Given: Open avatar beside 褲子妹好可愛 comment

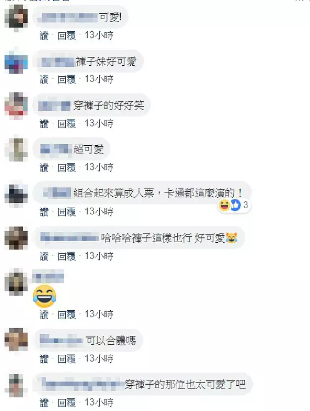Looking at the screenshot, I should click(x=16, y=62).
